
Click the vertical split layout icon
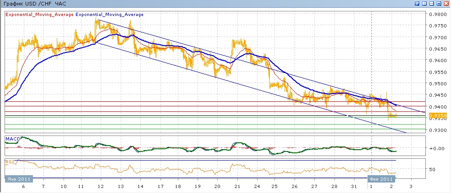424,4
